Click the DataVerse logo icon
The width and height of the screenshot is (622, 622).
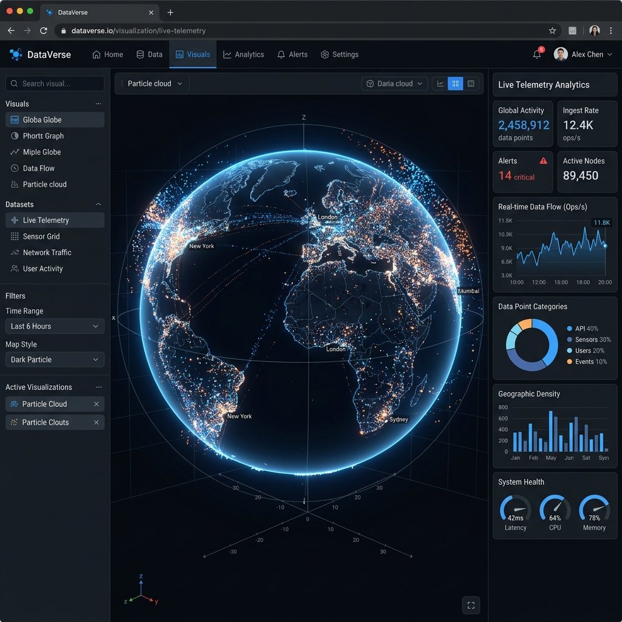point(16,54)
